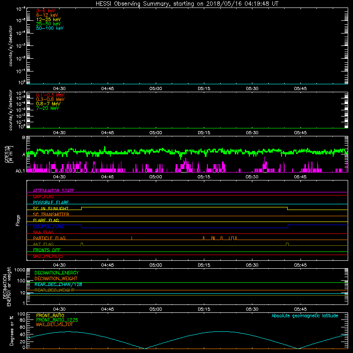Select the FLARE_FLAG label
Screen dimensions: 353x353
click(x=46, y=220)
